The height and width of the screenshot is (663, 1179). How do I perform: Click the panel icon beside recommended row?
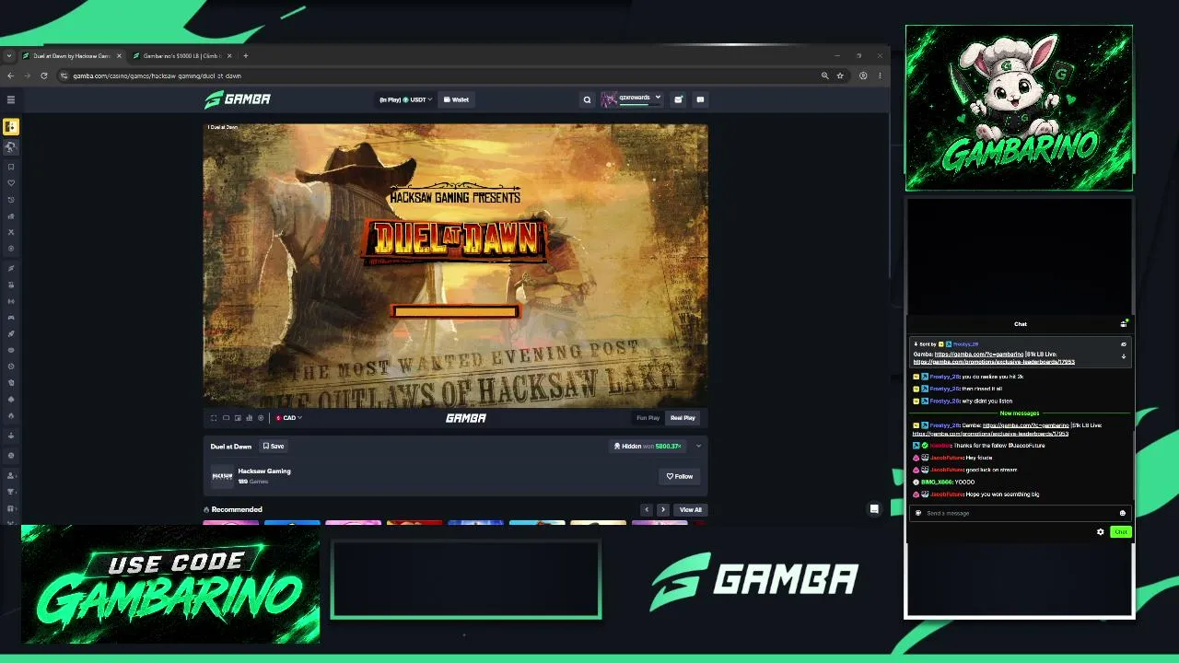[874, 509]
